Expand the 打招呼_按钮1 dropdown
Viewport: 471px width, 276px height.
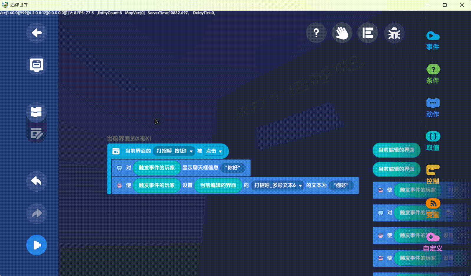(x=174, y=151)
